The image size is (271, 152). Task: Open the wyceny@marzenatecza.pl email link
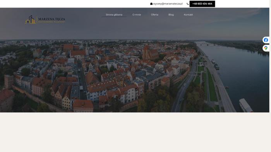[x=168, y=4]
